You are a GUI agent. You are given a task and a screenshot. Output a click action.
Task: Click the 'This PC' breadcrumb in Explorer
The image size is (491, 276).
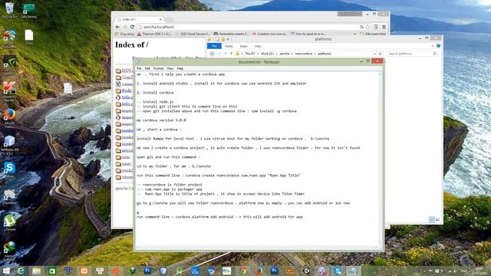coord(250,54)
